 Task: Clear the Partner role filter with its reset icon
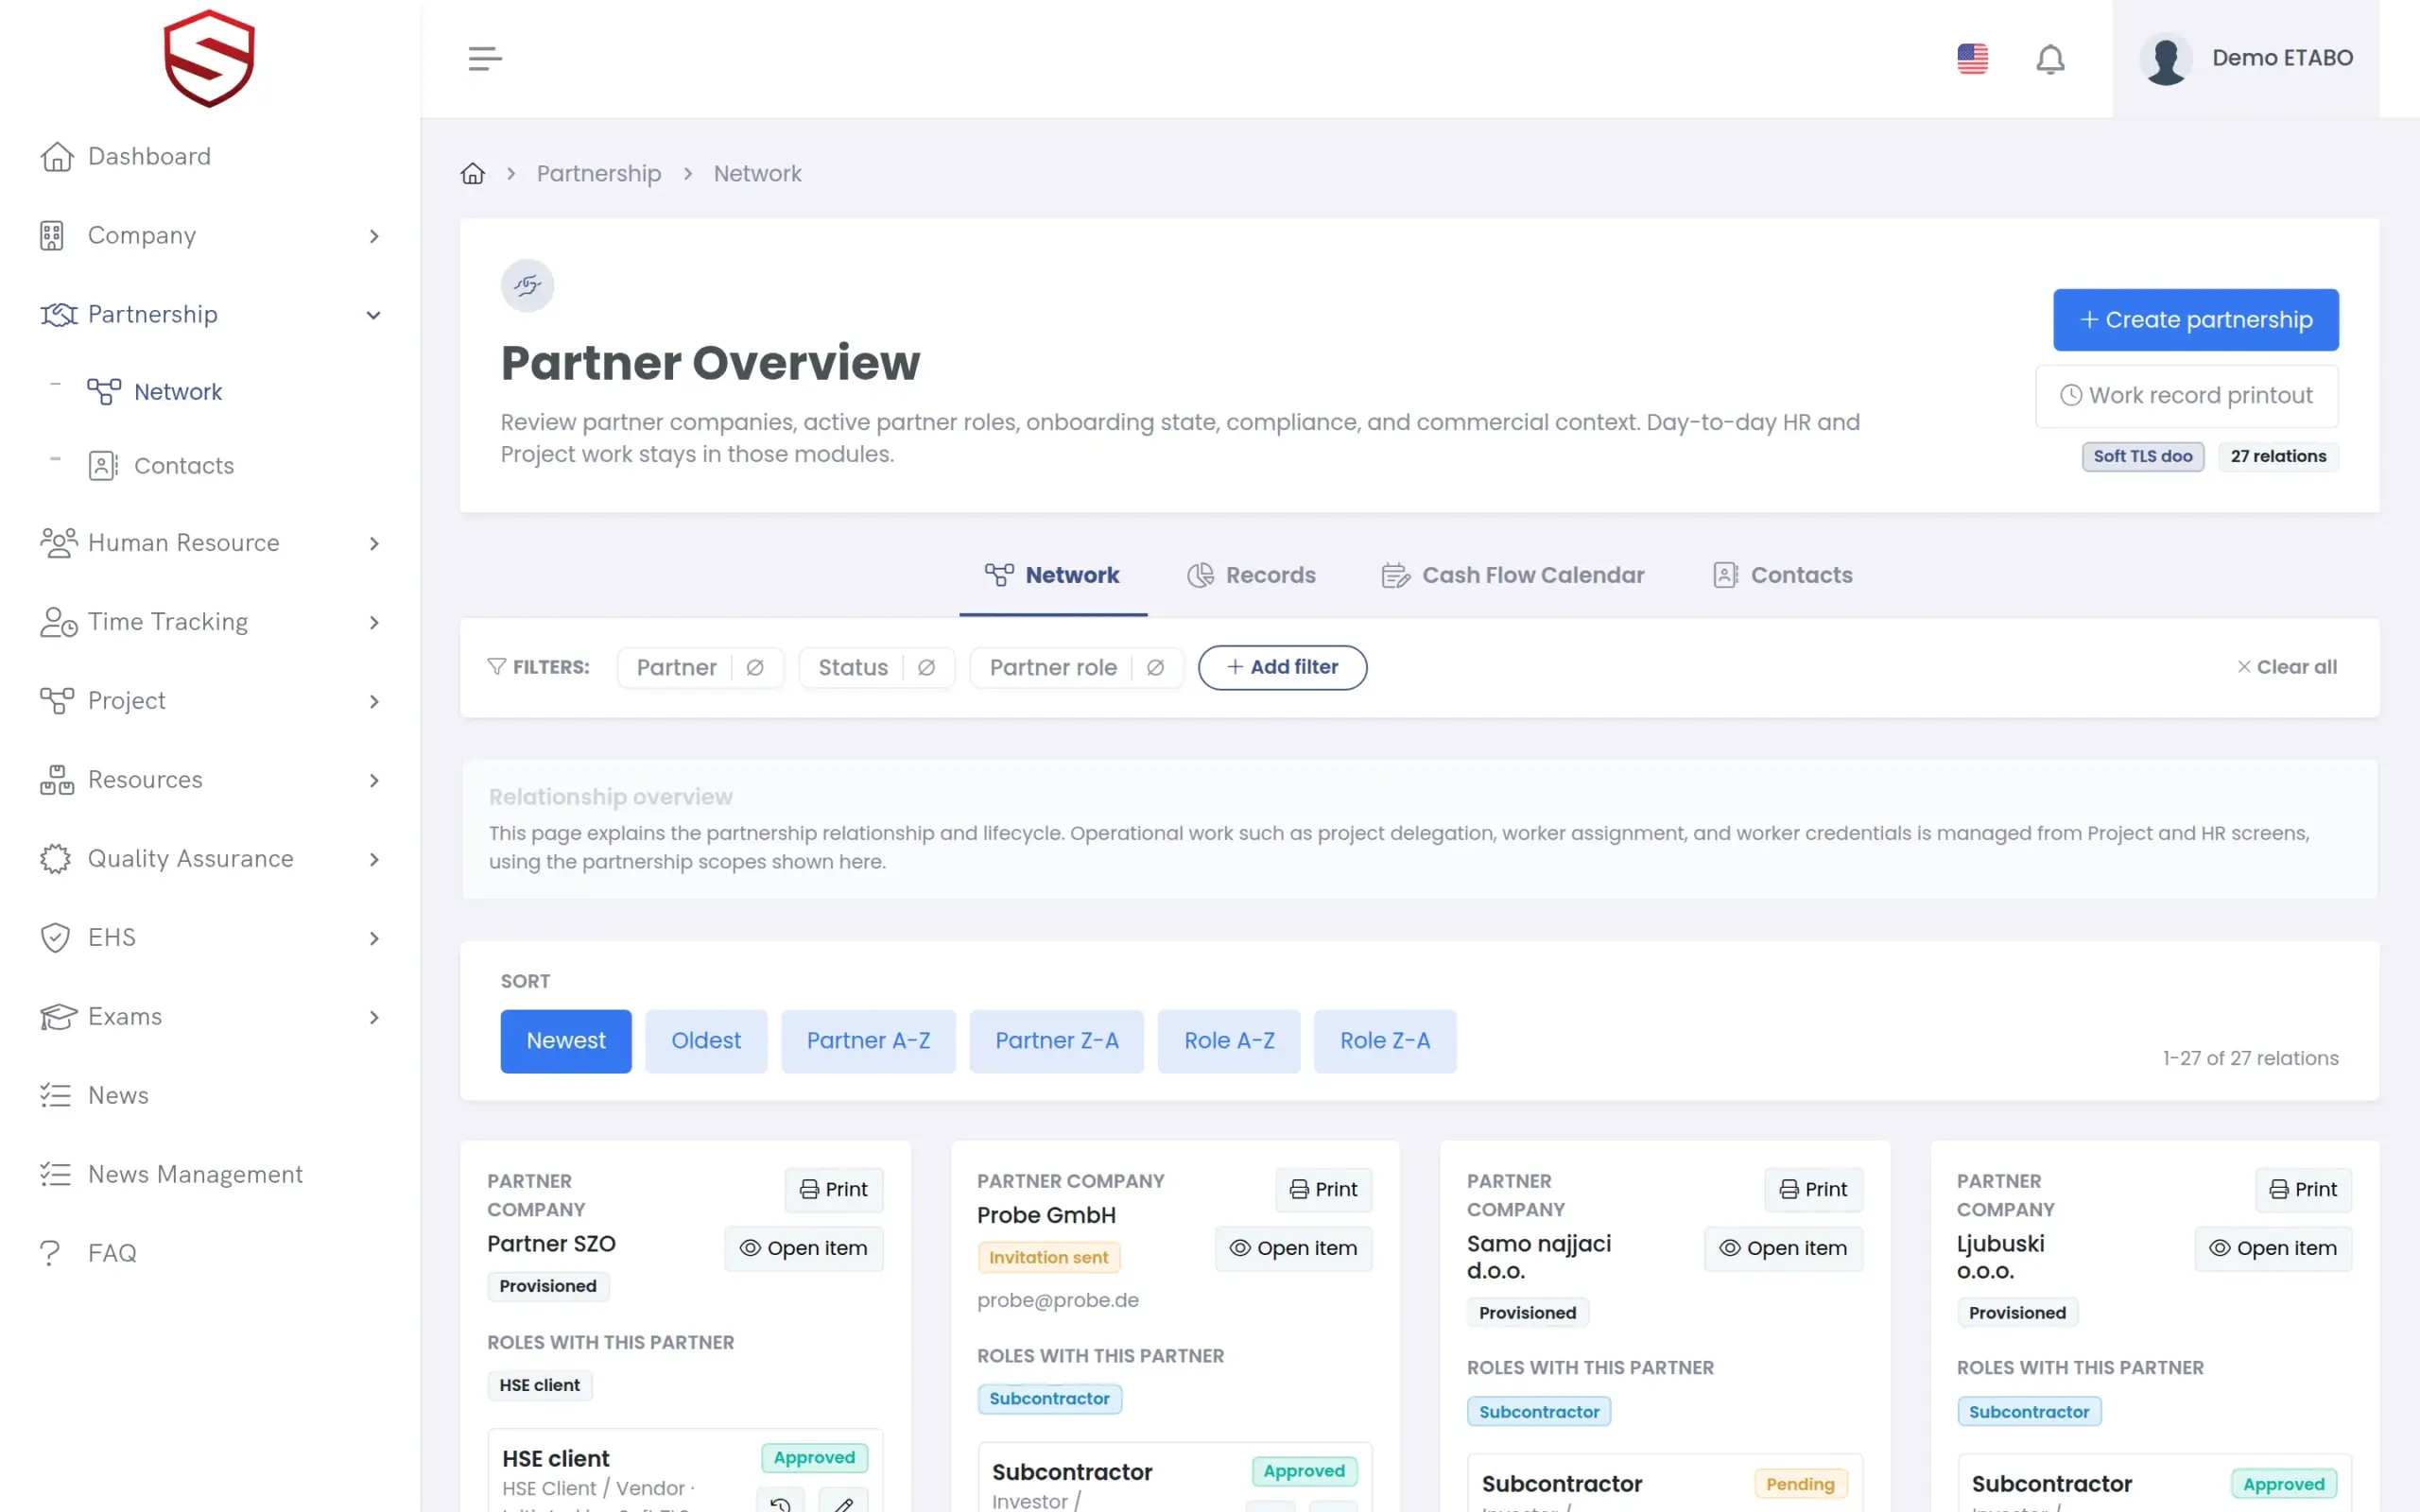coord(1155,667)
